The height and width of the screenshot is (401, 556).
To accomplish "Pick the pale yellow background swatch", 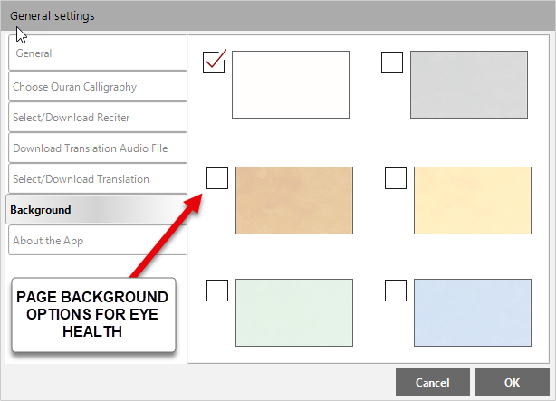I will pos(473,200).
